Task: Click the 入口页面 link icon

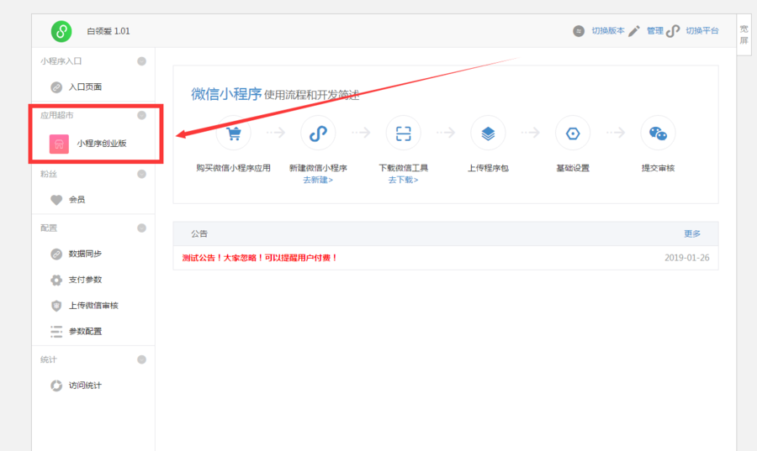Action: tap(56, 87)
